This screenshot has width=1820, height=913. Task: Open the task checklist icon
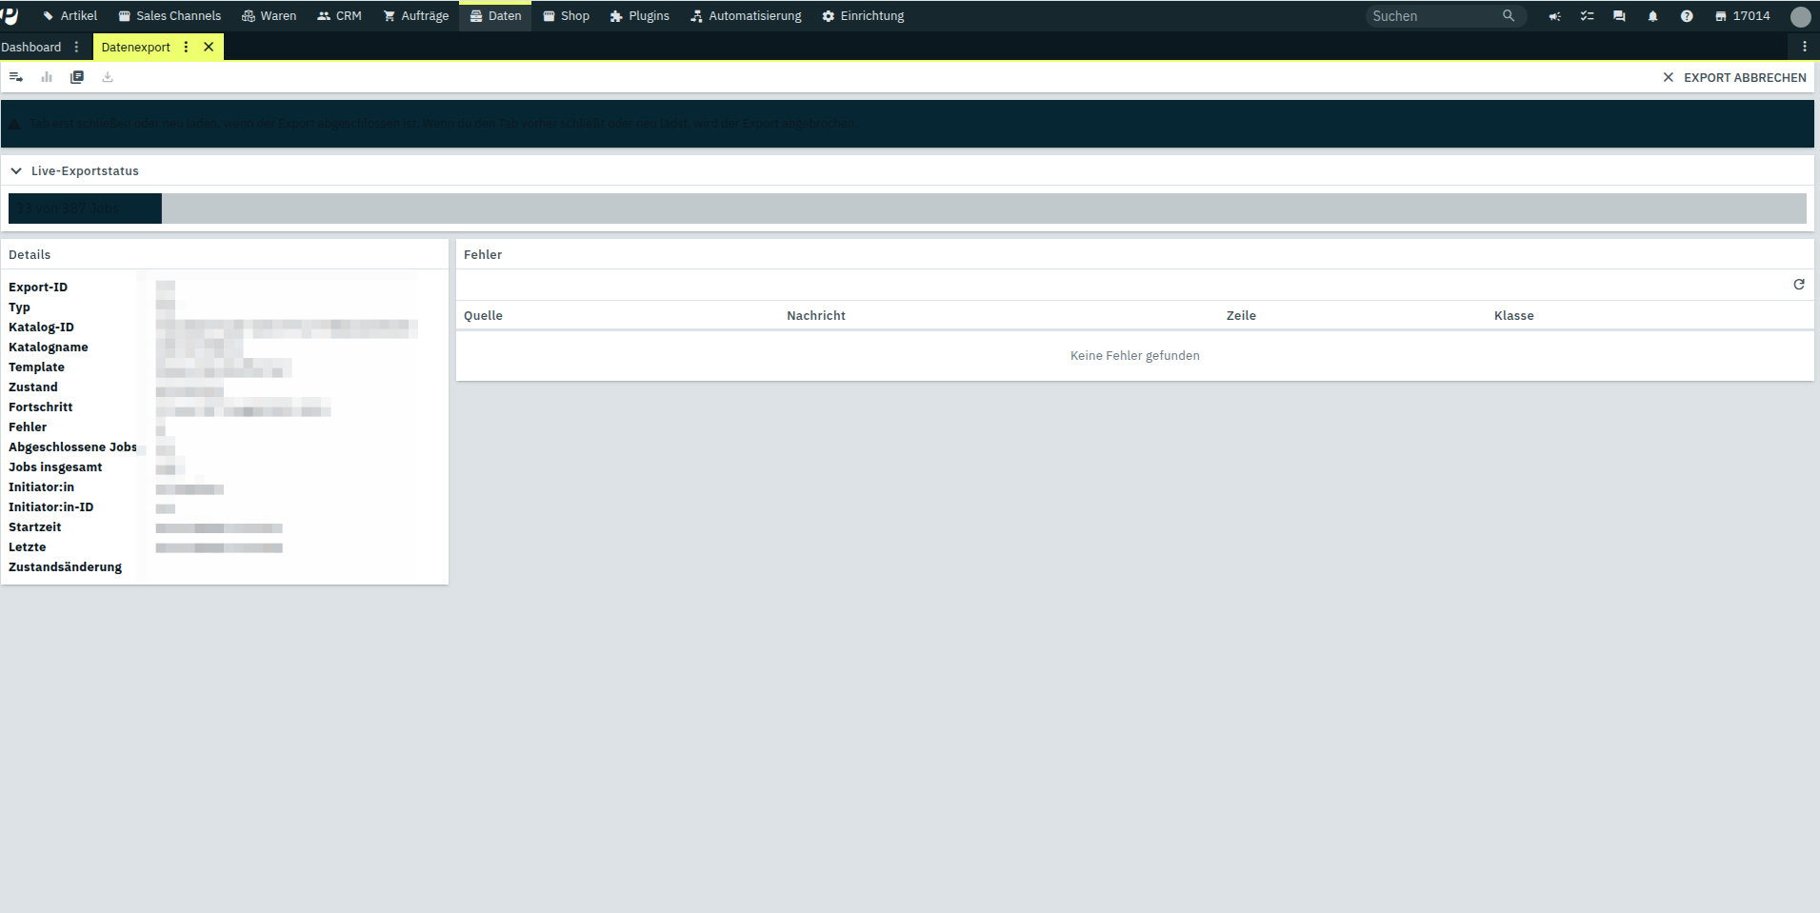(x=1587, y=16)
